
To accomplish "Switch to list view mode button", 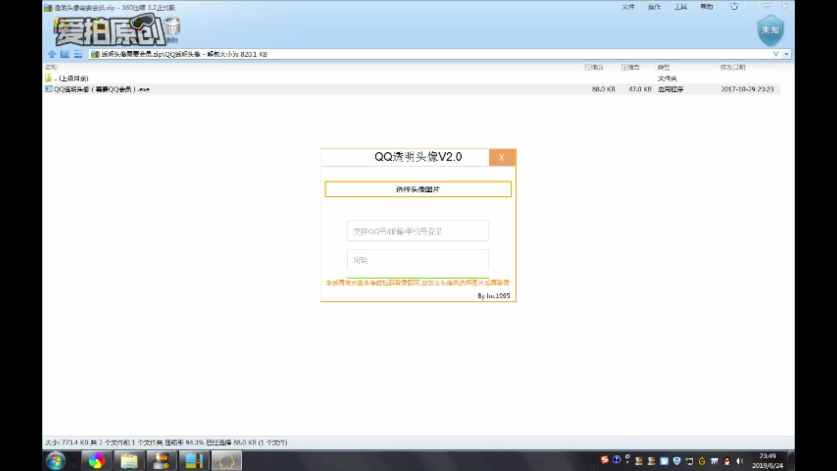I will (78, 54).
